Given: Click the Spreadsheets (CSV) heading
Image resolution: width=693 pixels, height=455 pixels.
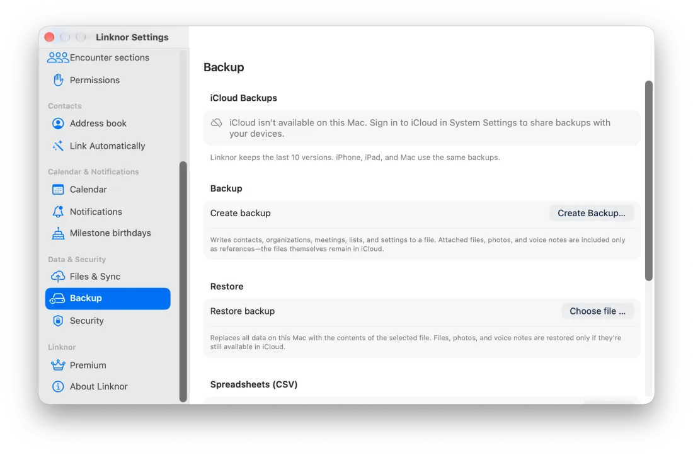Looking at the screenshot, I should (x=254, y=384).
